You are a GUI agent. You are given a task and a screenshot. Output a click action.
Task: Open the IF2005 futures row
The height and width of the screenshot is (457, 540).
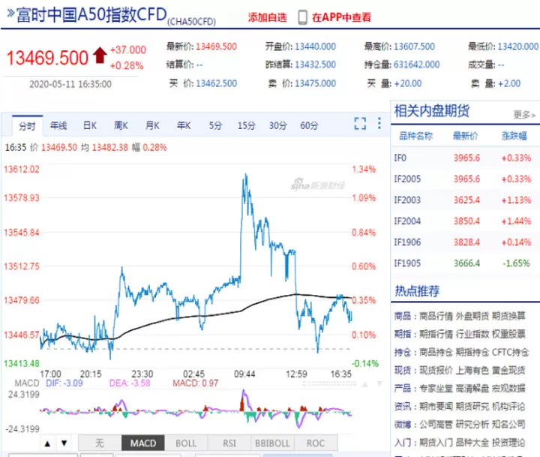465,179
